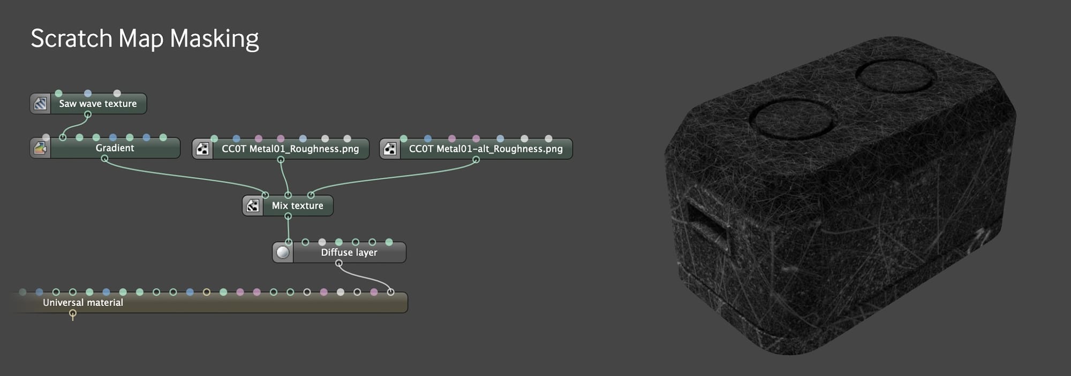This screenshot has width=1071, height=376.
Task: Click the CC0T Metal01-alt_Roughness.png output pin
Action: [x=476, y=159]
